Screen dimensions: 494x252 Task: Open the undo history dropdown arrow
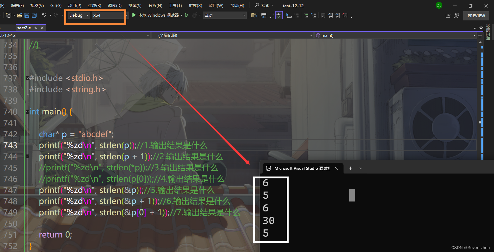tap(50, 15)
